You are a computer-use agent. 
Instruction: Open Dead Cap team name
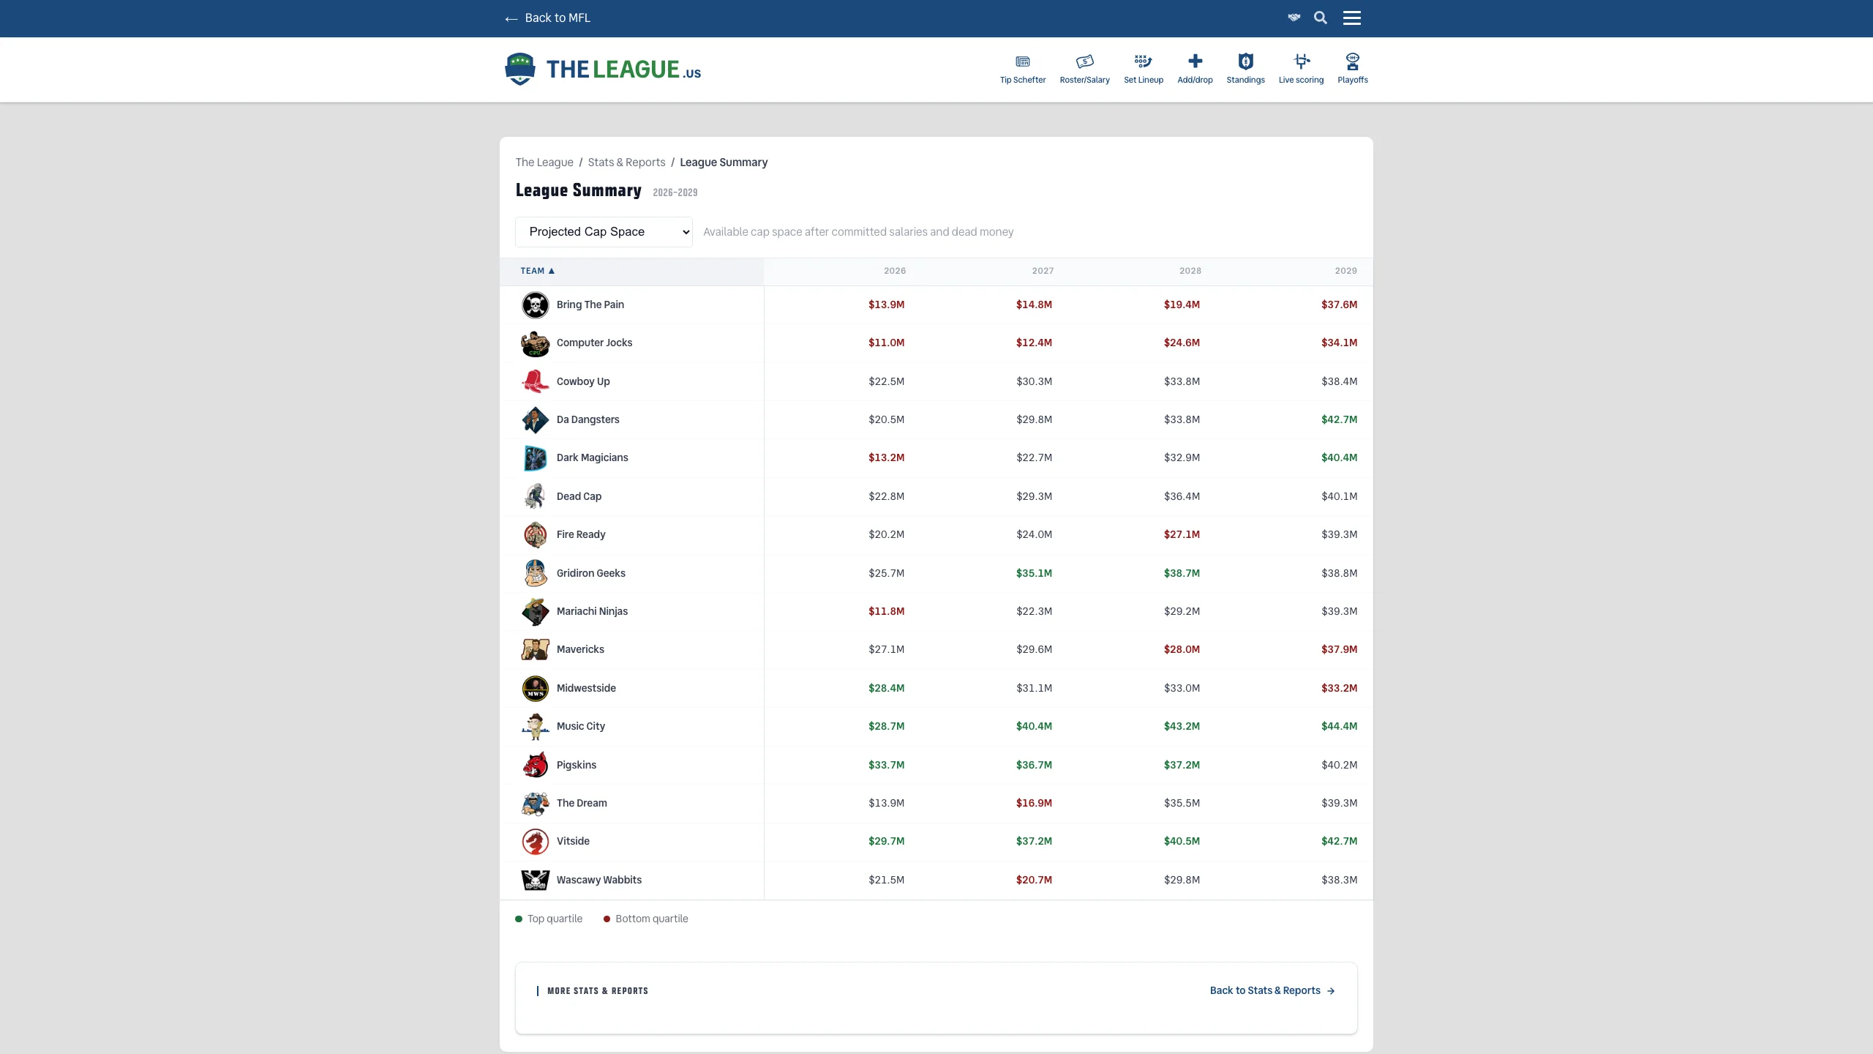pyautogui.click(x=579, y=496)
